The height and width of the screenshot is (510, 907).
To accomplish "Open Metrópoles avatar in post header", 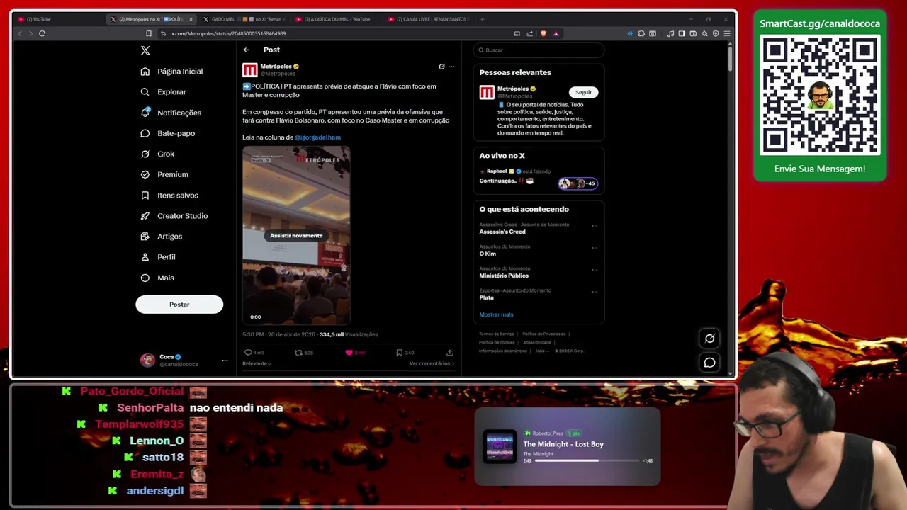I will tap(249, 70).
